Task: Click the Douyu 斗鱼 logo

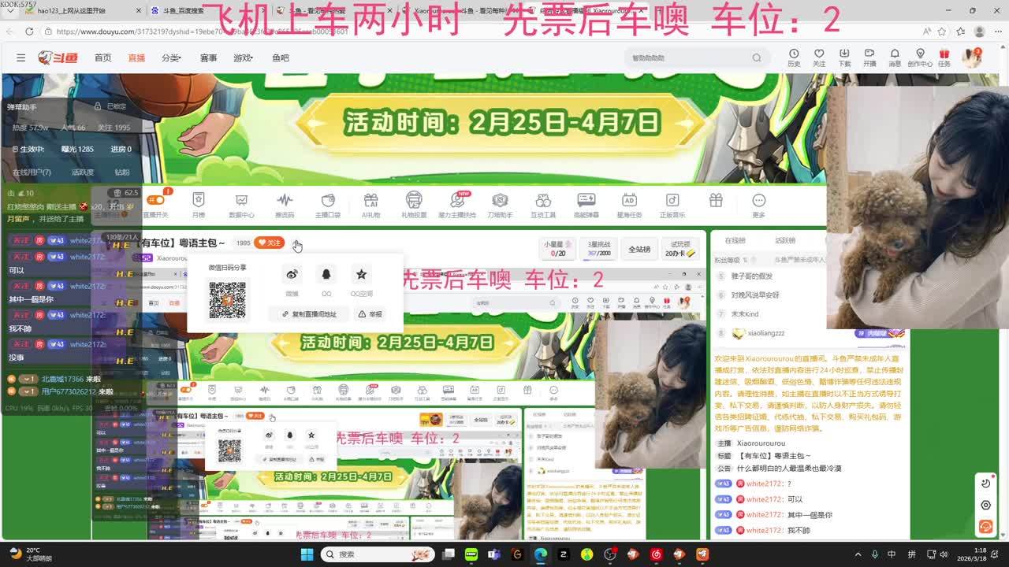Action: 58,57
